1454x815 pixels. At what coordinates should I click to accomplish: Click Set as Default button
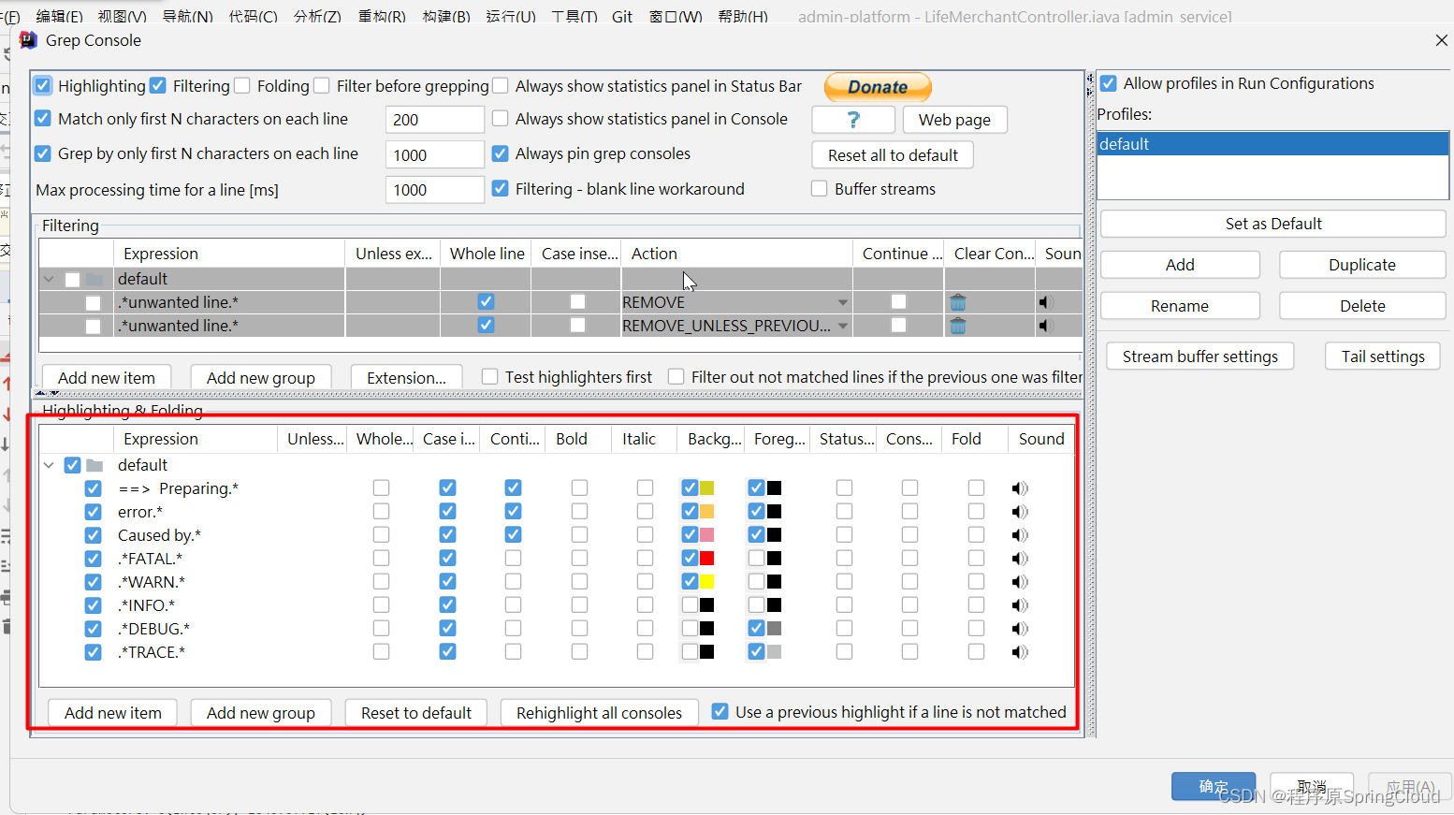click(x=1273, y=224)
